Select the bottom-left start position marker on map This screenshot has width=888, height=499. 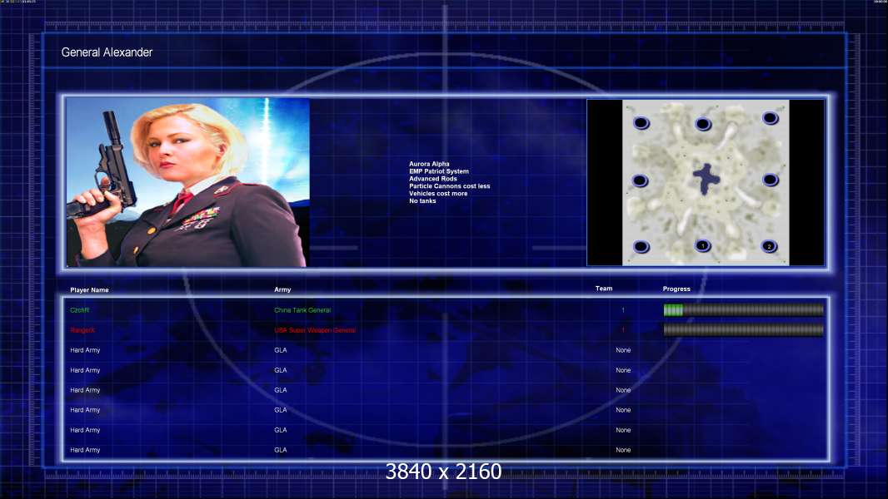[x=641, y=246]
